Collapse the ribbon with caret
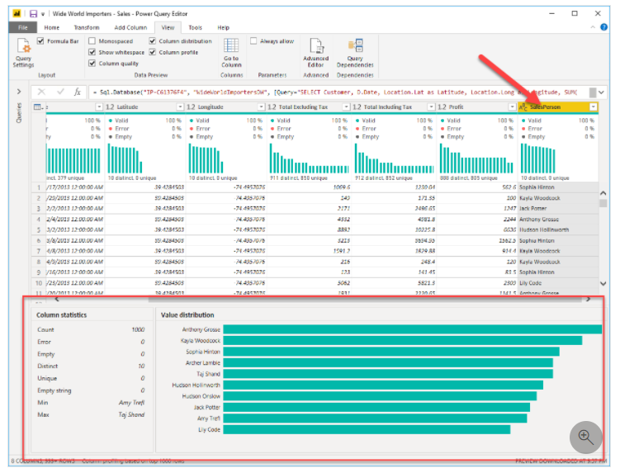The height and width of the screenshot is (473, 620). point(592,27)
